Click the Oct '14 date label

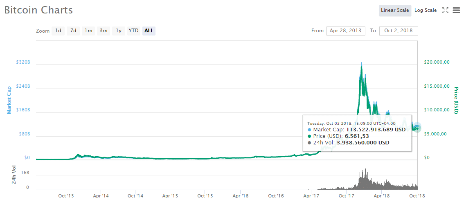[135, 196]
